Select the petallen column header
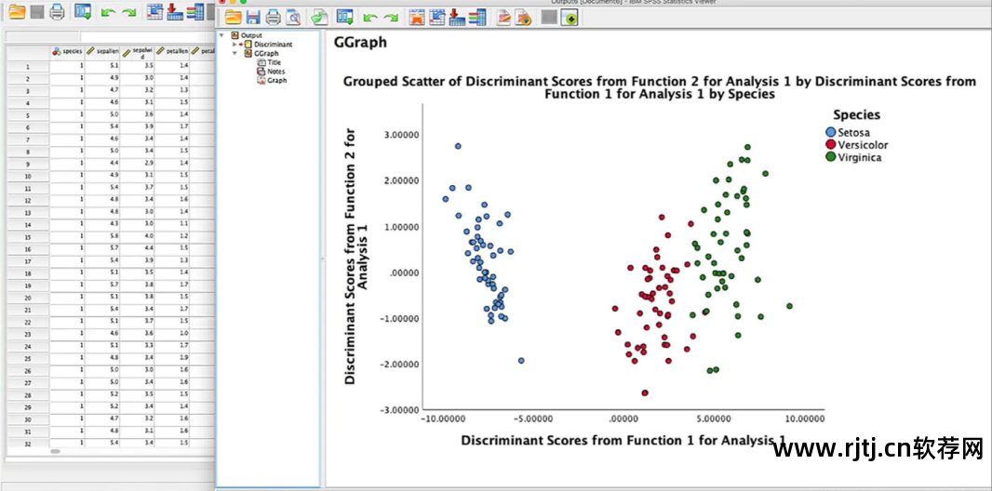This screenshot has height=491, width=992. [172, 52]
